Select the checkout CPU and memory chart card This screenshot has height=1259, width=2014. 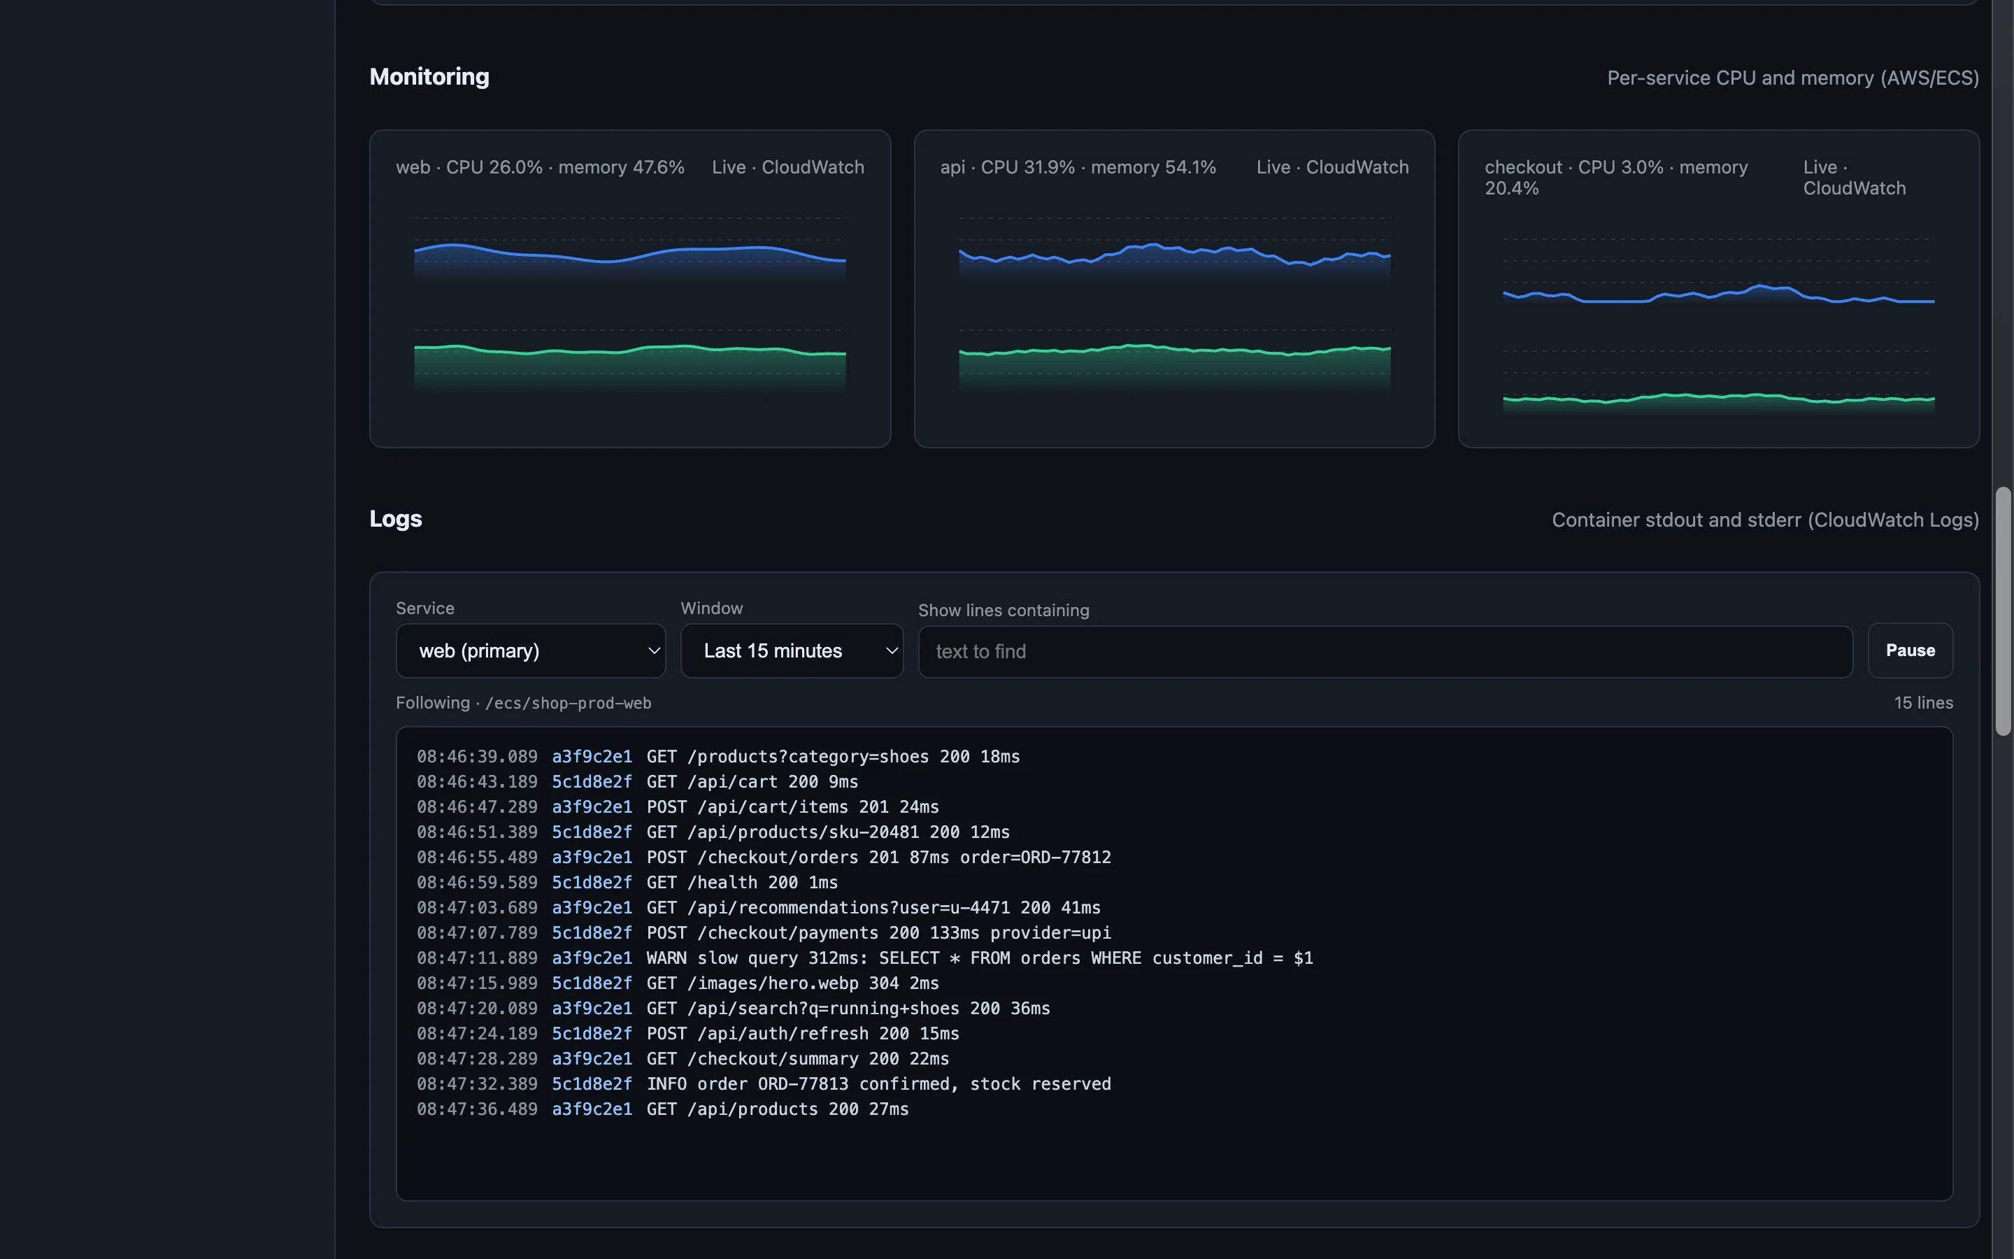click(1719, 288)
